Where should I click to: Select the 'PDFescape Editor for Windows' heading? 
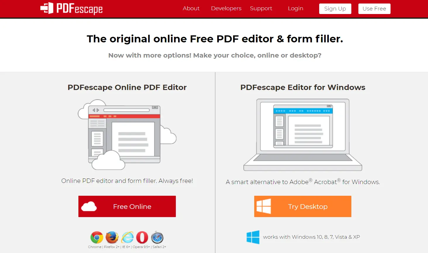coord(303,87)
